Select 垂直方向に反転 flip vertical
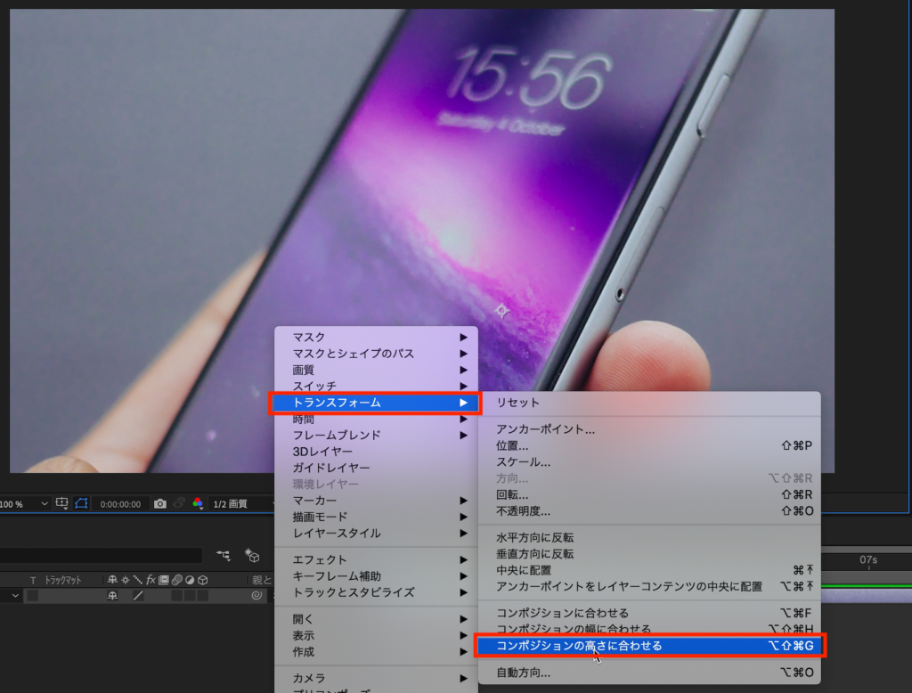The width and height of the screenshot is (912, 693). point(649,554)
